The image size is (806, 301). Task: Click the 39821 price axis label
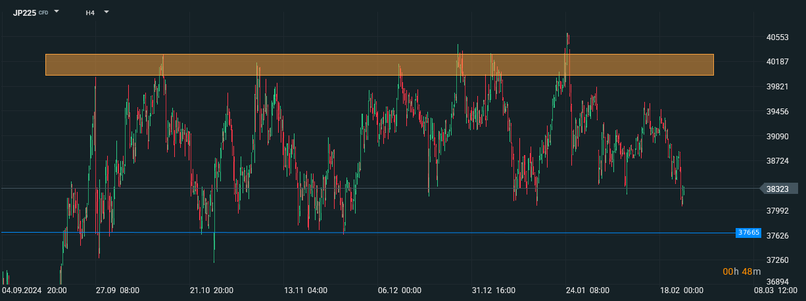click(777, 87)
